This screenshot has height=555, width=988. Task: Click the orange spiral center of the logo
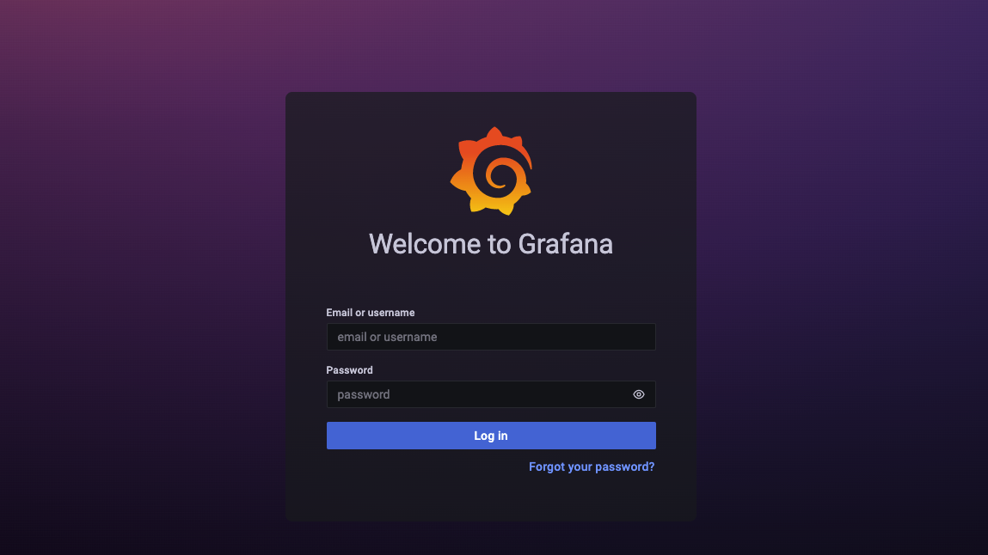click(498, 176)
